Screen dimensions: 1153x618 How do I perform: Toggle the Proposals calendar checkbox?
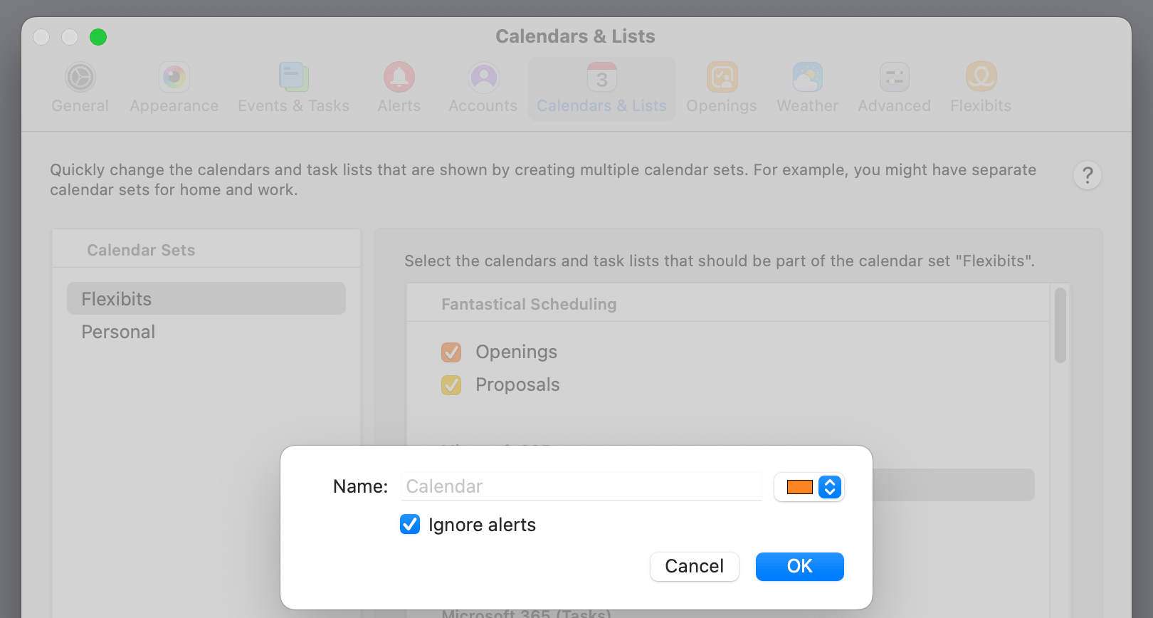451,385
